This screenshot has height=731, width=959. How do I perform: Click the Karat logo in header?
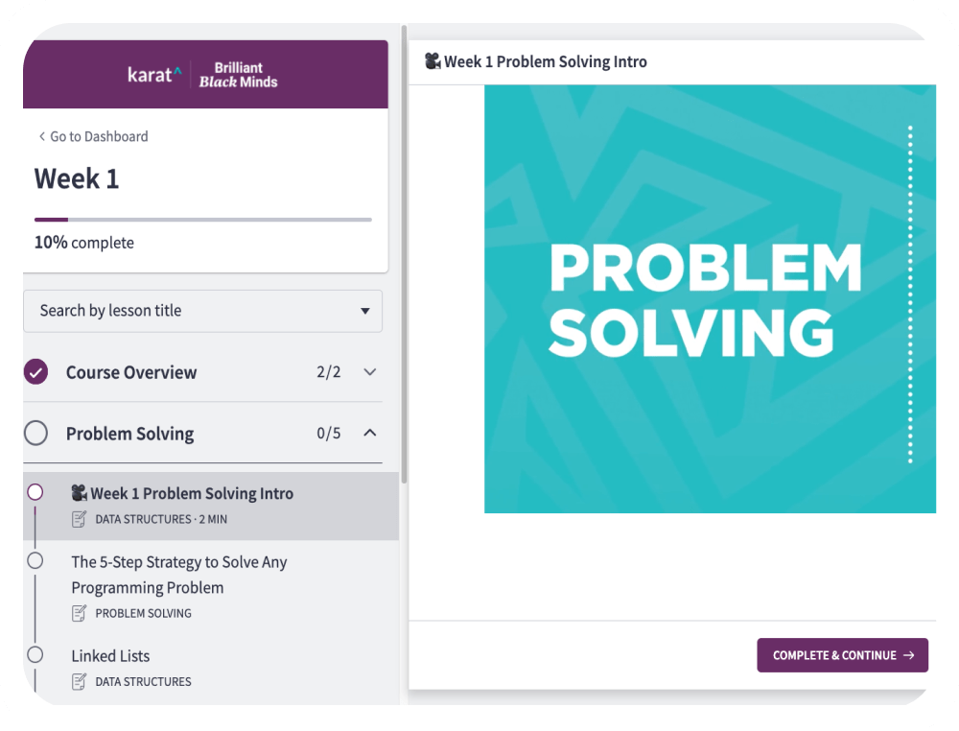[153, 74]
